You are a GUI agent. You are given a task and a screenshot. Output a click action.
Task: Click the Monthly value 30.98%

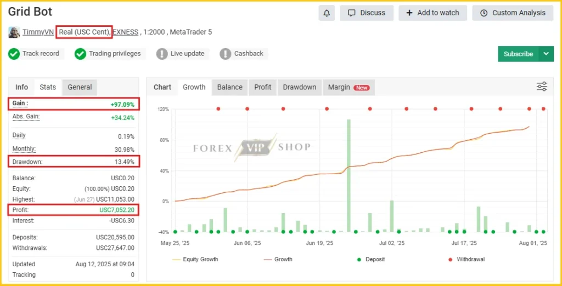pos(123,150)
